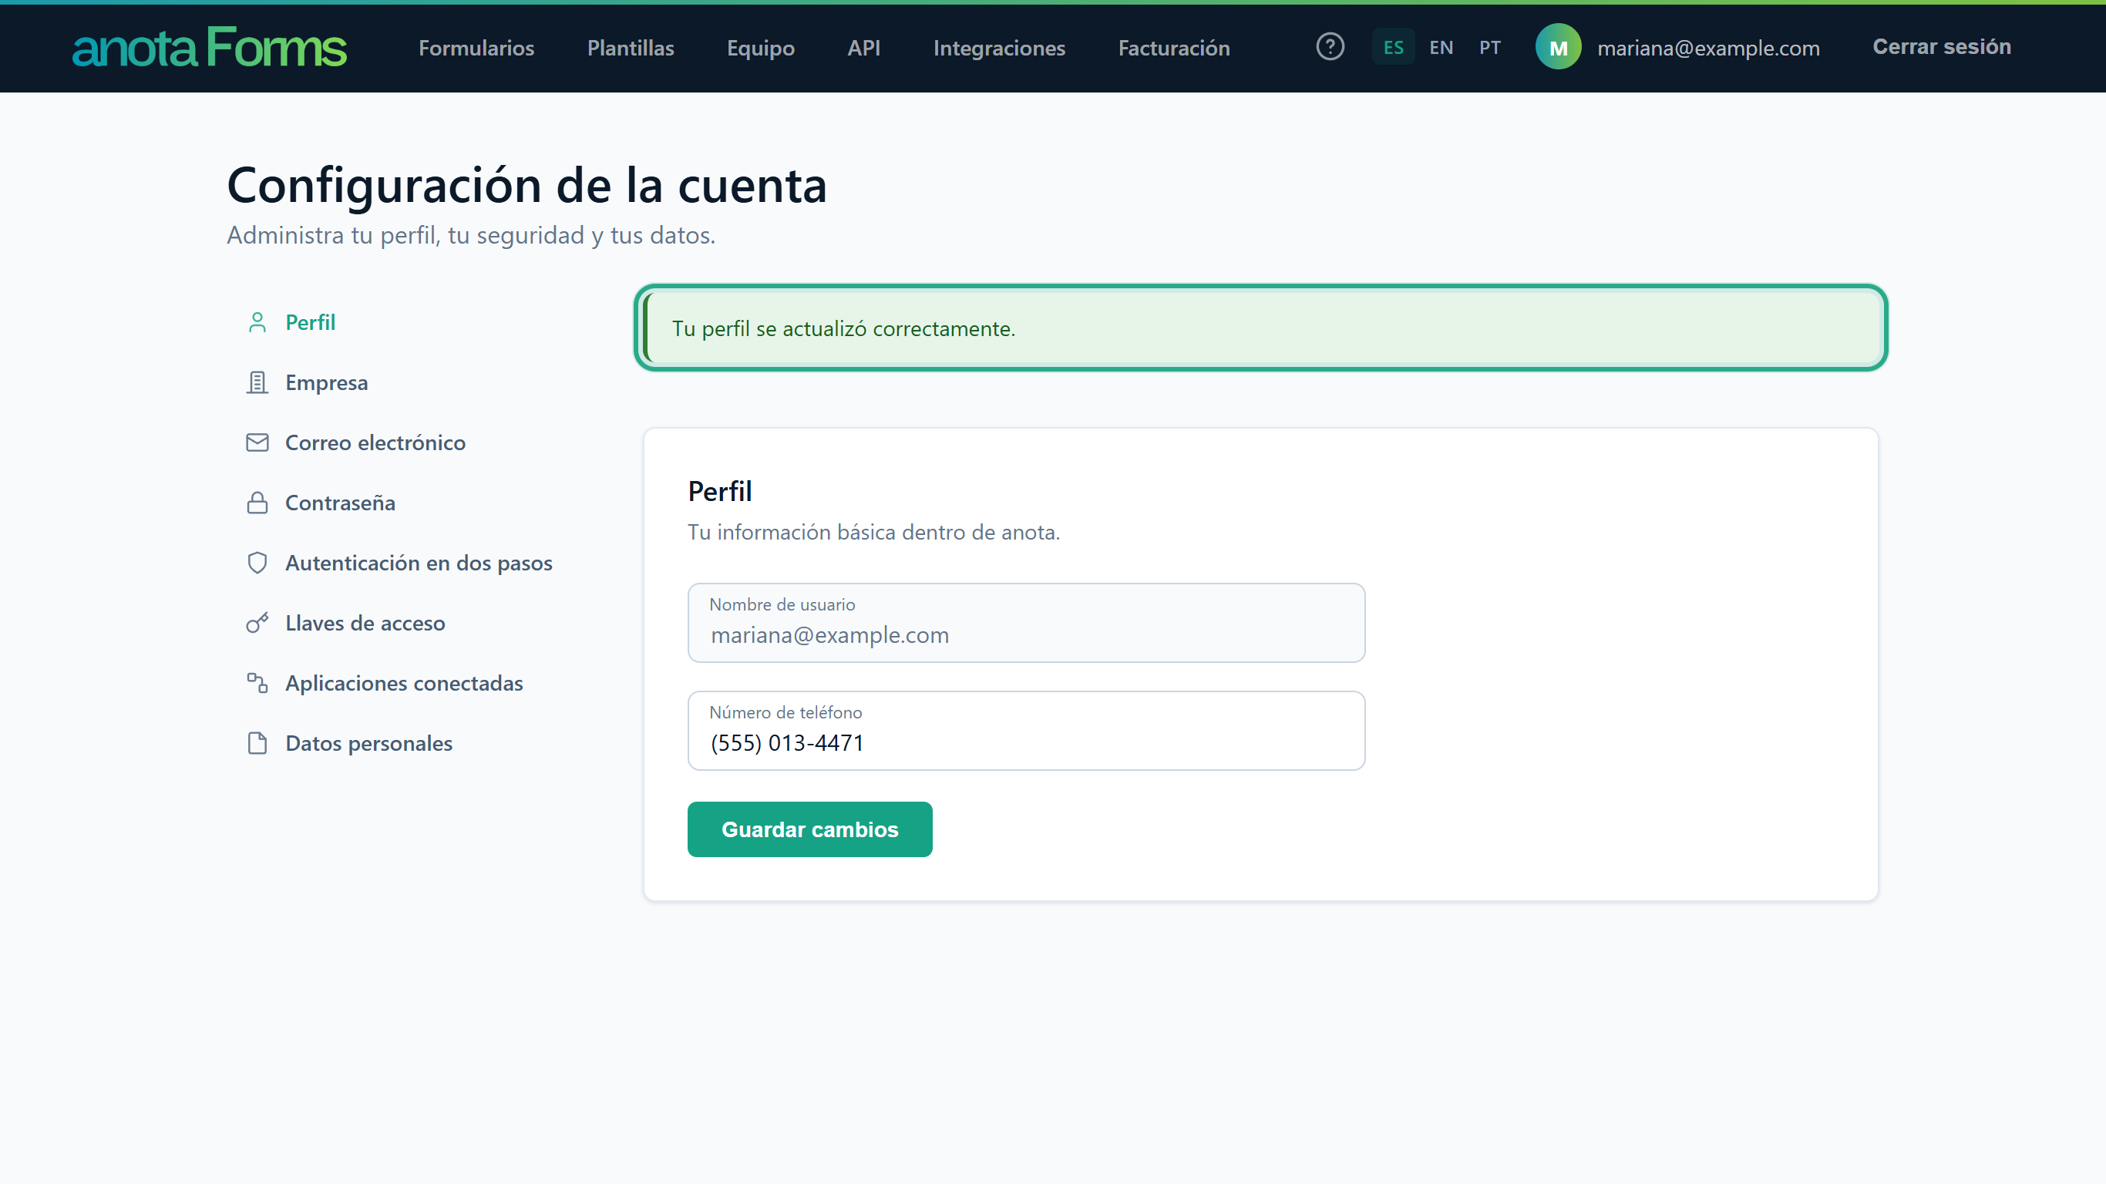Switch language to EN
The width and height of the screenshot is (2106, 1184).
(x=1442, y=48)
